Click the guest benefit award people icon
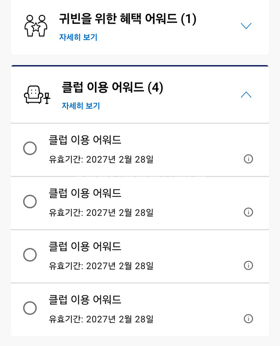 coord(36,25)
